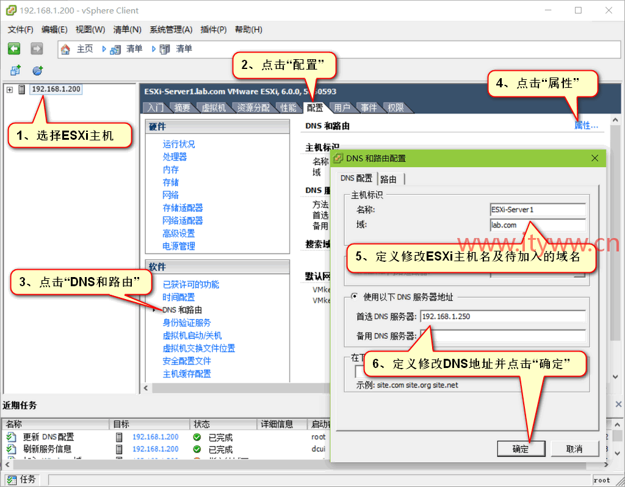Screen dimensions: 625x487
Task: Switch to the 性能 tab
Action: pyautogui.click(x=288, y=107)
